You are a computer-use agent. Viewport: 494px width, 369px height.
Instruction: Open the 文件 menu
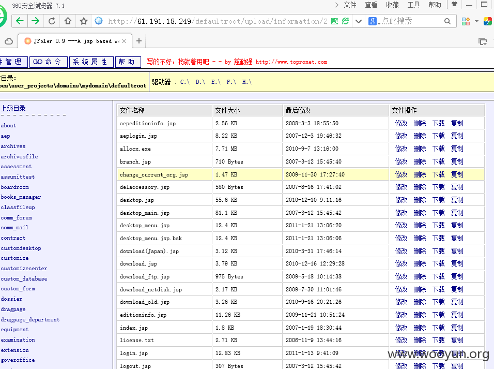[350, 5]
